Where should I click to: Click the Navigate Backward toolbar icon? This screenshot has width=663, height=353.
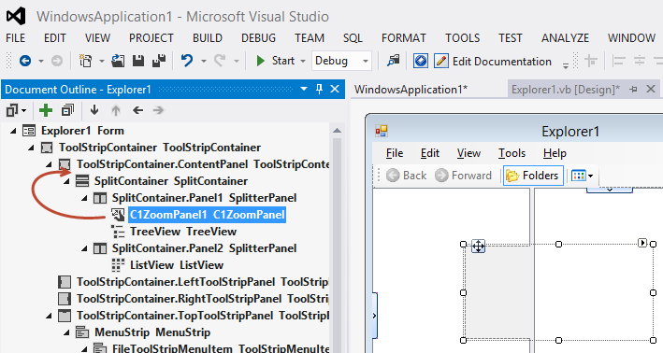tap(25, 61)
